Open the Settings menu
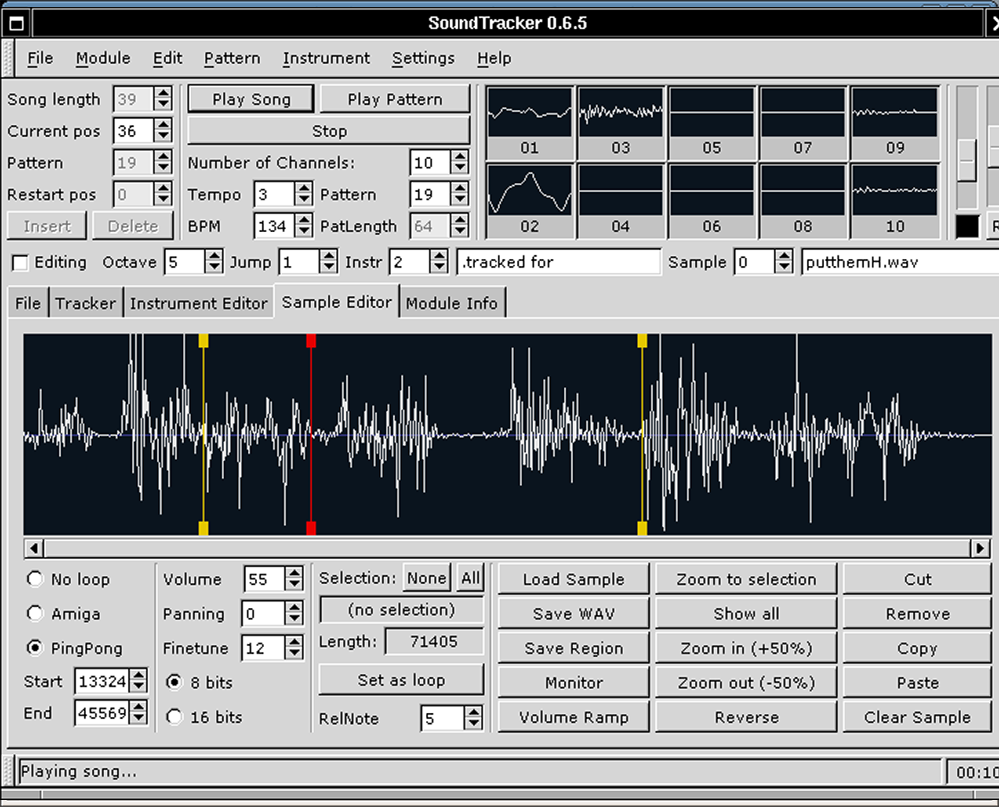The image size is (999, 807). [423, 58]
